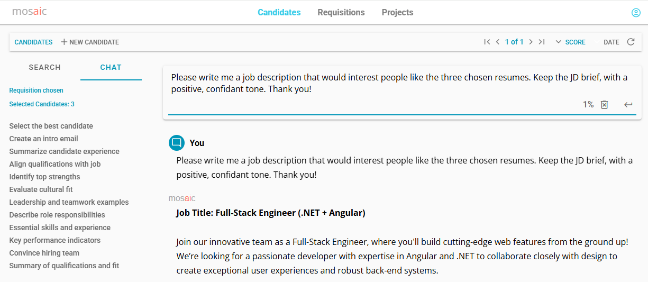Image resolution: width=648 pixels, height=282 pixels.
Task: Advance to the next candidates page
Action: tap(531, 42)
